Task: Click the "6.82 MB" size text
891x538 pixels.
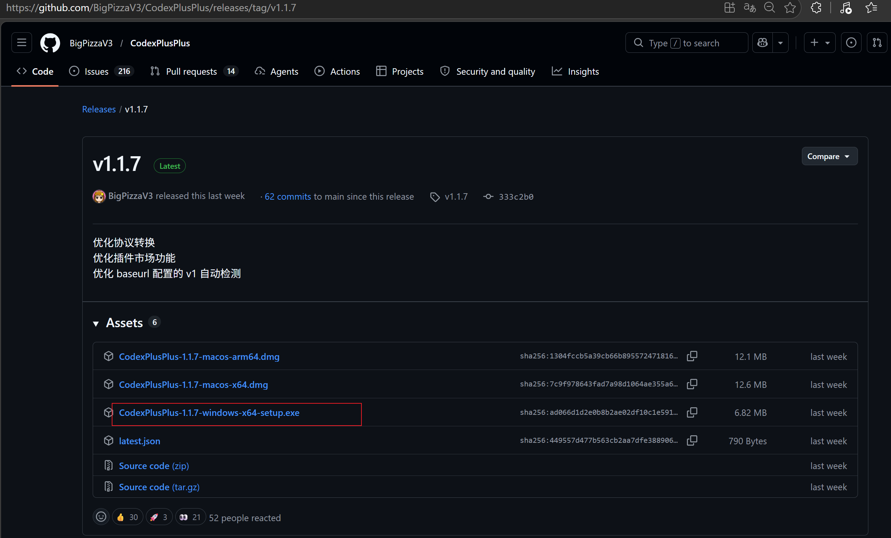Action: (750, 413)
